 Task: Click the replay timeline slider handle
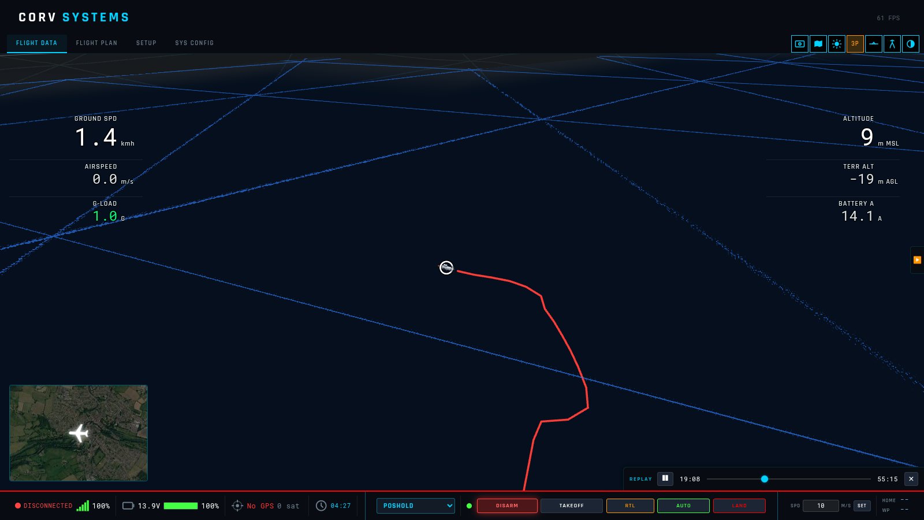[764, 479]
